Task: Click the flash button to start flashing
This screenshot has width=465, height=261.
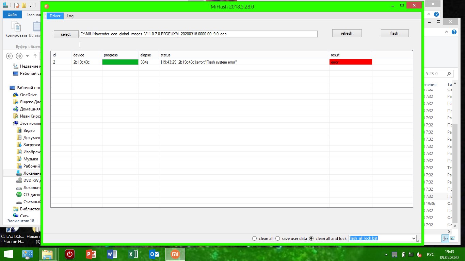Action: tap(395, 33)
